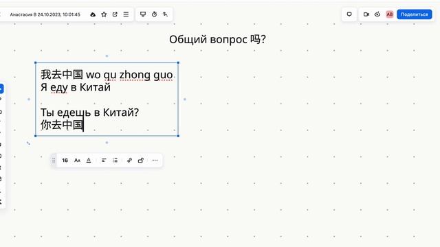
Task: Open the export board icon
Action: [x=115, y=14]
